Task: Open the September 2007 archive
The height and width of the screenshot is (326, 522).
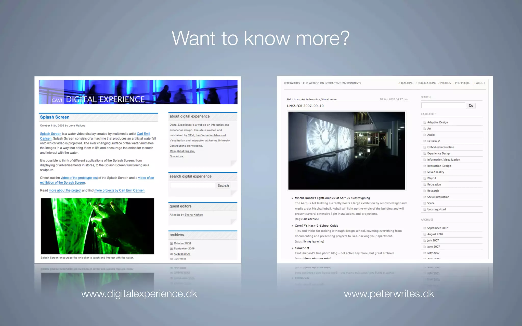Action: 437,228
